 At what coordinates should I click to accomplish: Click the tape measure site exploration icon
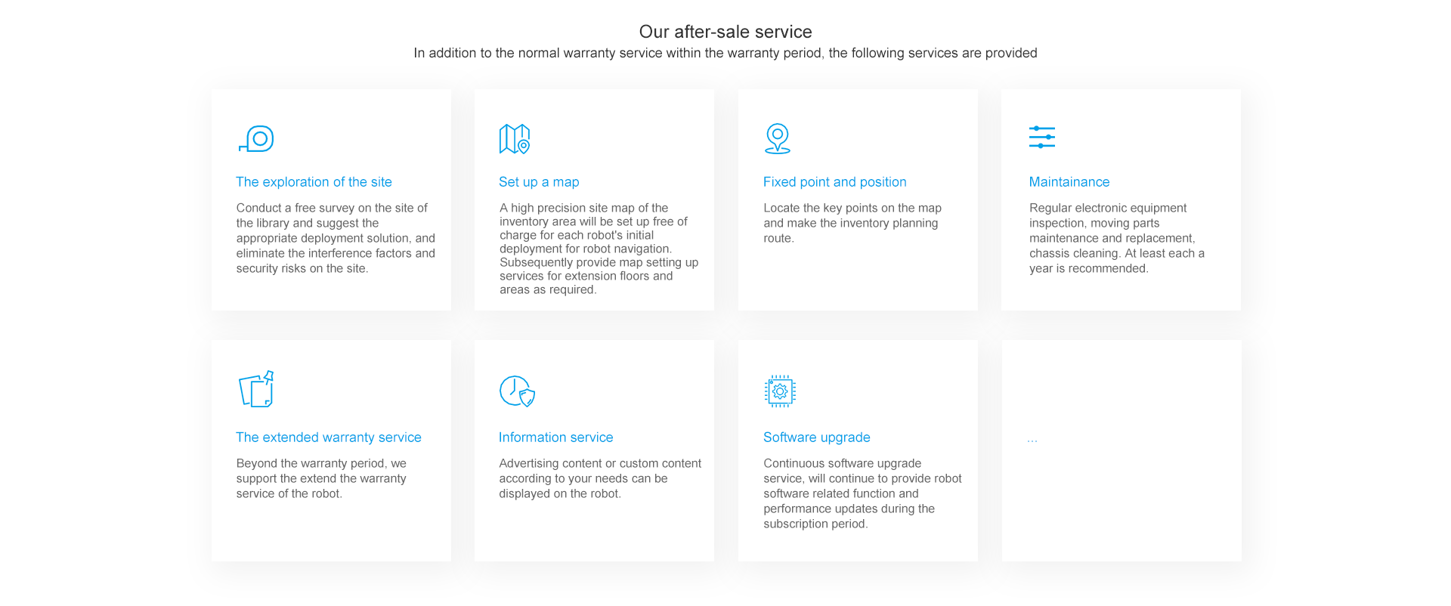[x=257, y=139]
